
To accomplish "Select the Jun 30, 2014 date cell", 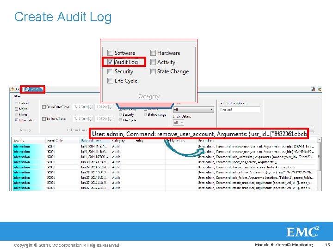I will (x=94, y=162).
